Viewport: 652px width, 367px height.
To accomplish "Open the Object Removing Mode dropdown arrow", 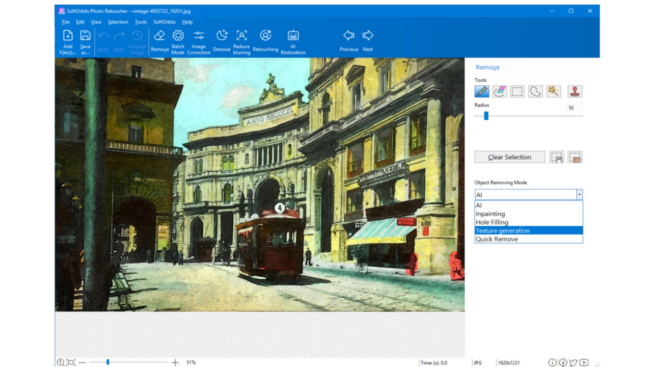I will click(579, 195).
